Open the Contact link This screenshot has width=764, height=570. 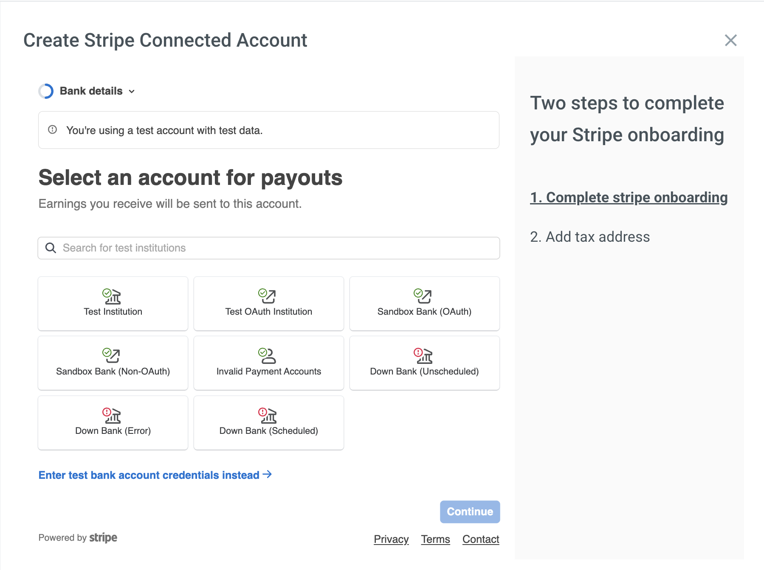coord(481,539)
